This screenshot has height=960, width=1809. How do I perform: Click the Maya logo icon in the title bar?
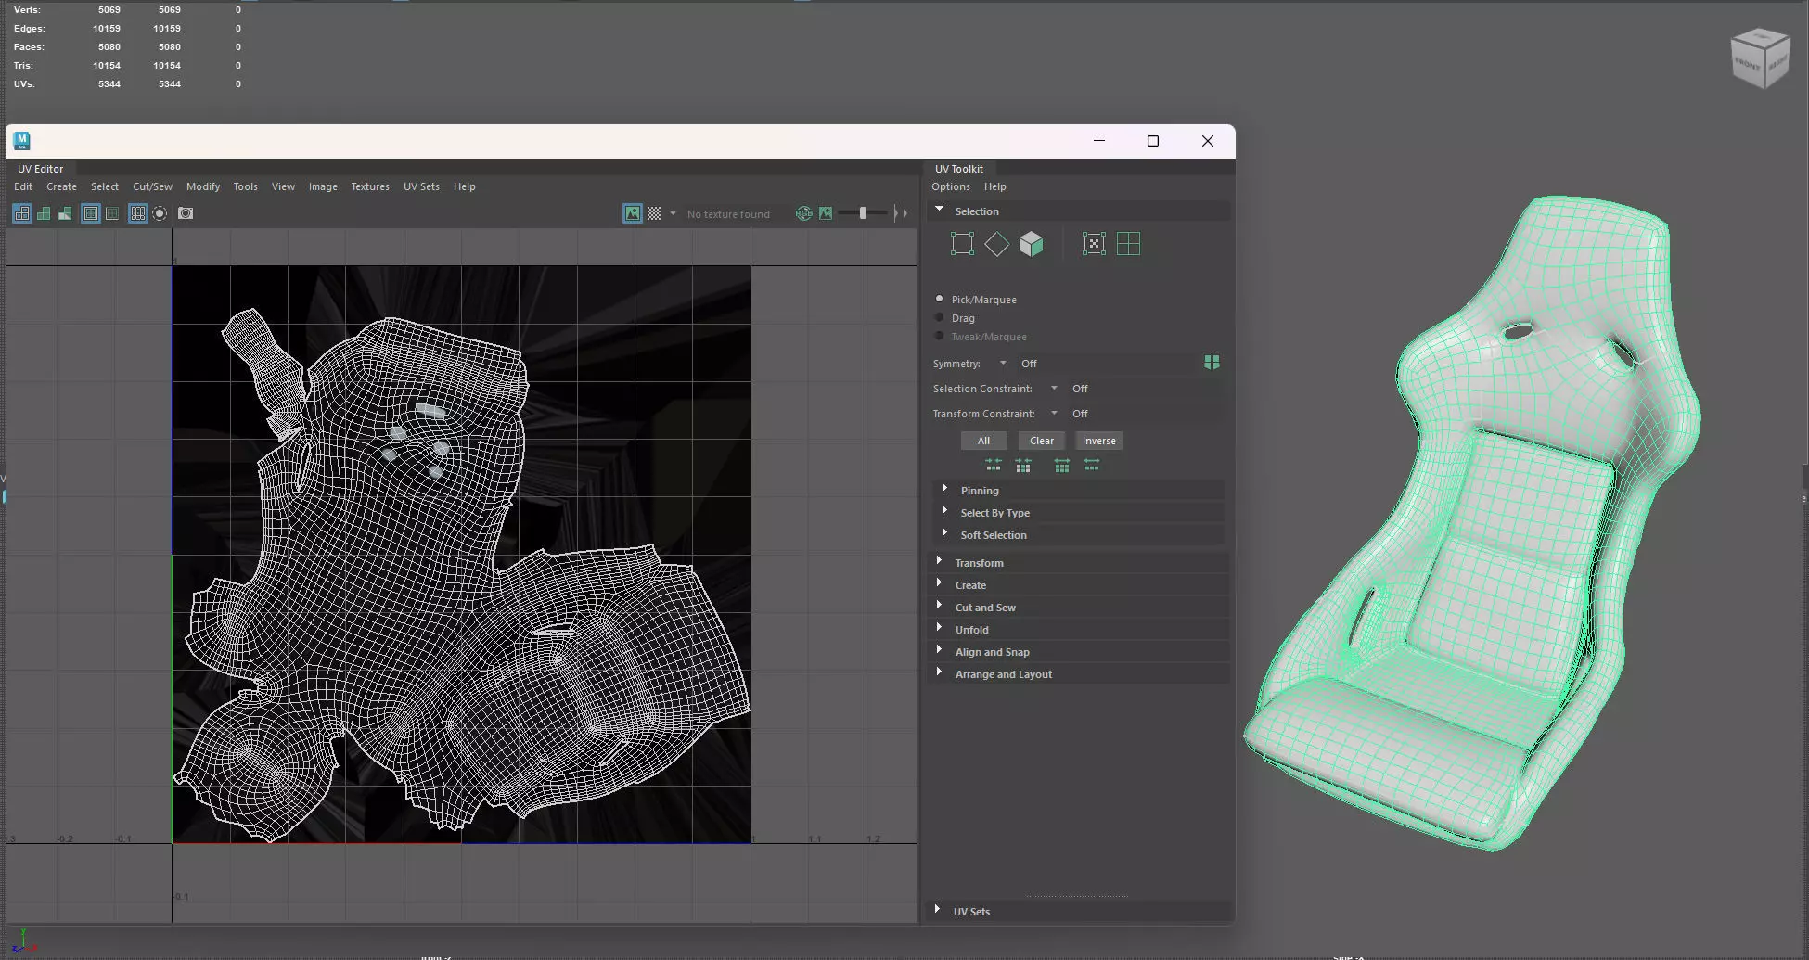tap(22, 141)
